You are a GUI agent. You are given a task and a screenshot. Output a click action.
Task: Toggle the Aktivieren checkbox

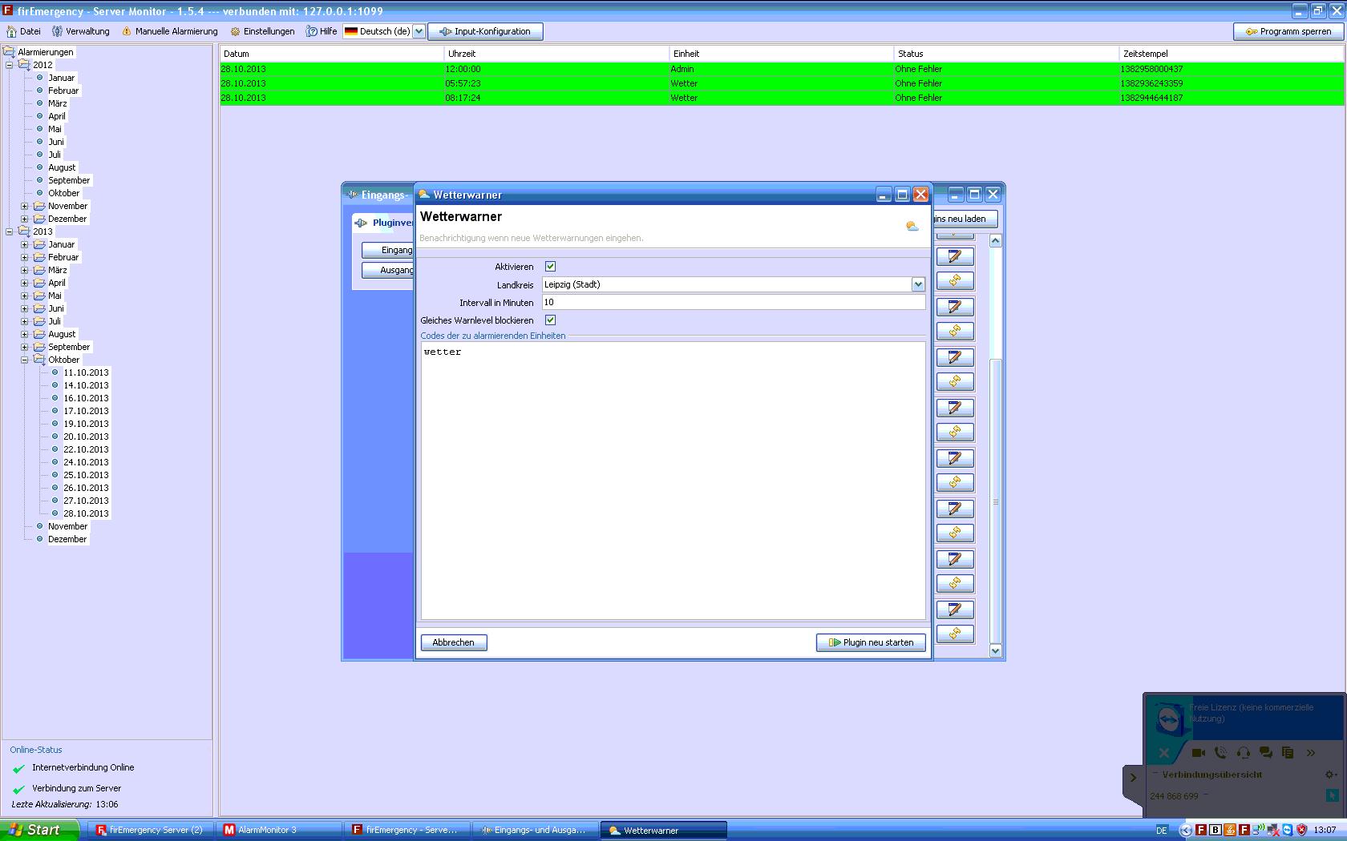coord(550,267)
